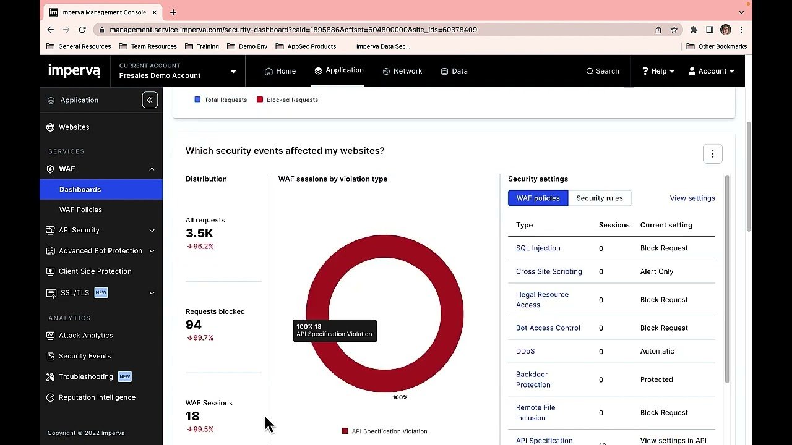792x445 pixels.
Task: Open the Training bookmark folder
Action: tap(202, 46)
